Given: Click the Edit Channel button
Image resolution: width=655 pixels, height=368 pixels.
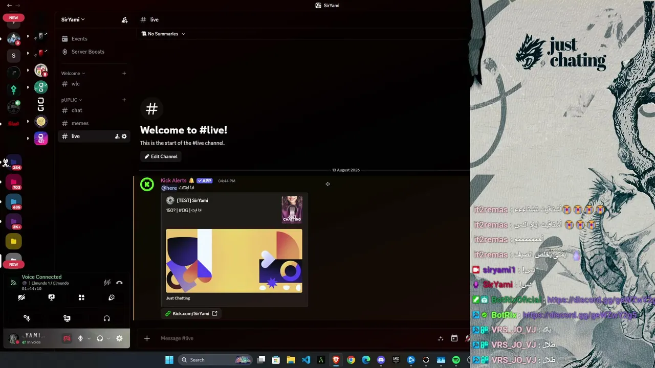Looking at the screenshot, I should coord(161,156).
